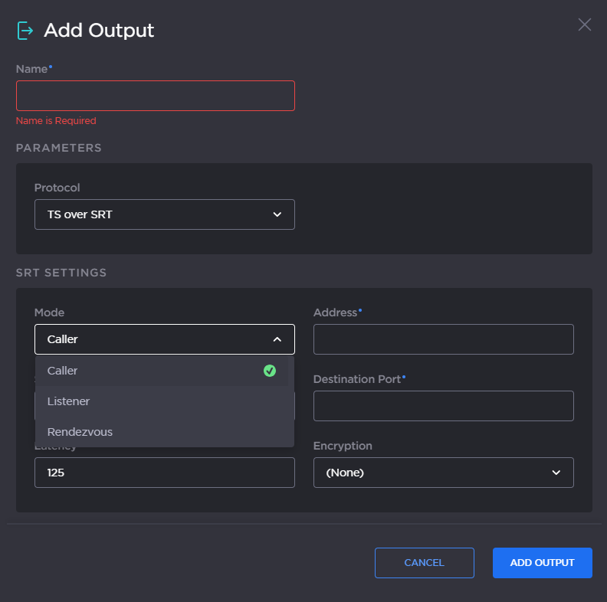This screenshot has width=607, height=602.
Task: Close the Add Output dialog with X
Action: click(584, 25)
